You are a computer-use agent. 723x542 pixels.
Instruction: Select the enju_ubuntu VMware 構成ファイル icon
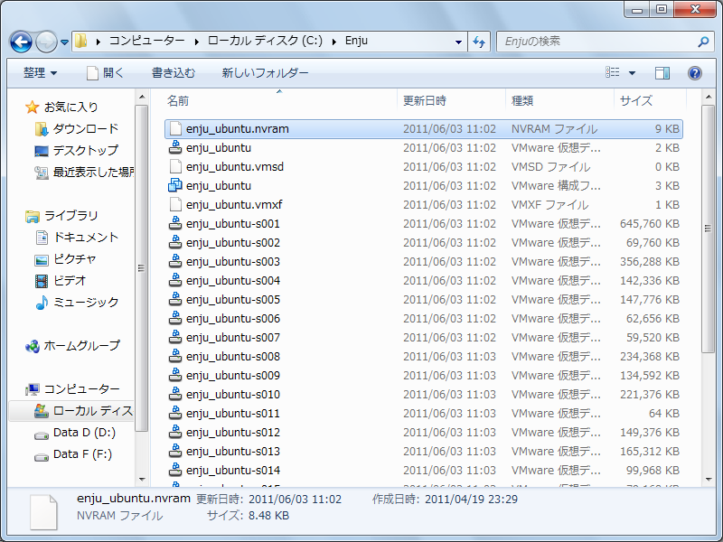pos(175,185)
